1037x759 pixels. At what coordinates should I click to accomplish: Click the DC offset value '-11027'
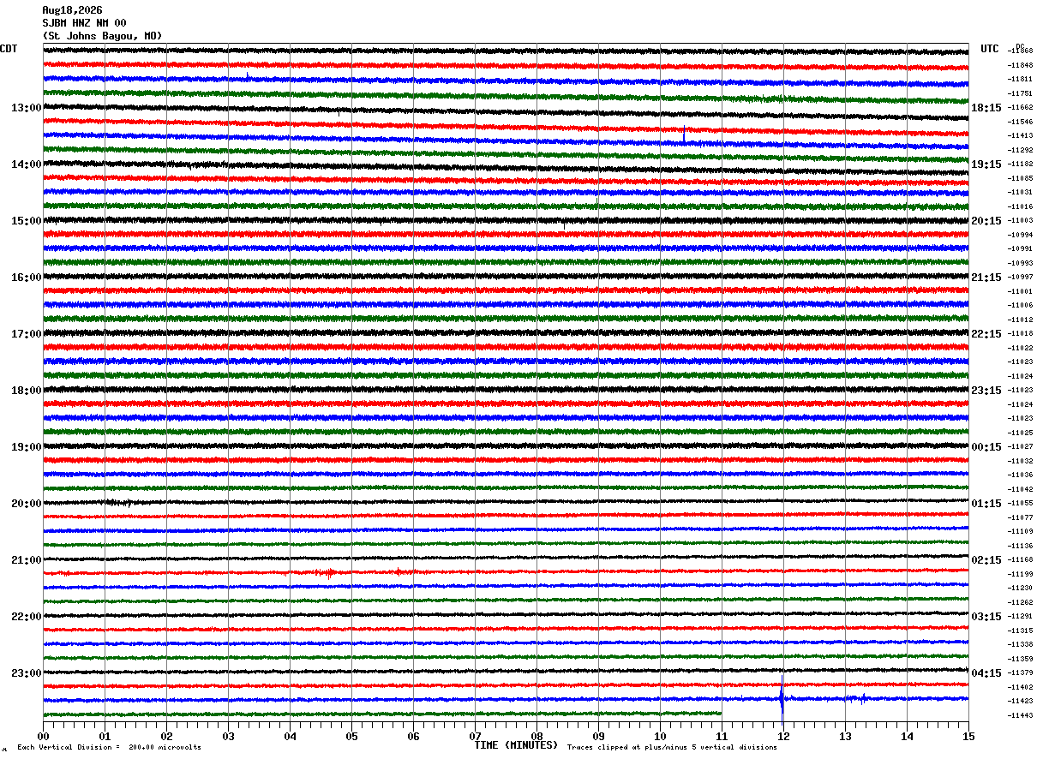click(x=1021, y=447)
